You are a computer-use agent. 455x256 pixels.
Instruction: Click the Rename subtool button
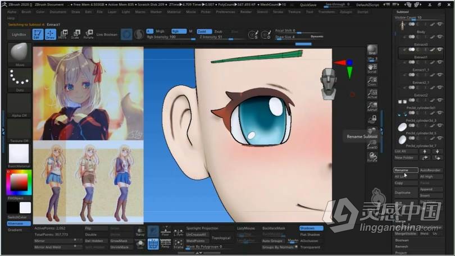click(x=406, y=170)
